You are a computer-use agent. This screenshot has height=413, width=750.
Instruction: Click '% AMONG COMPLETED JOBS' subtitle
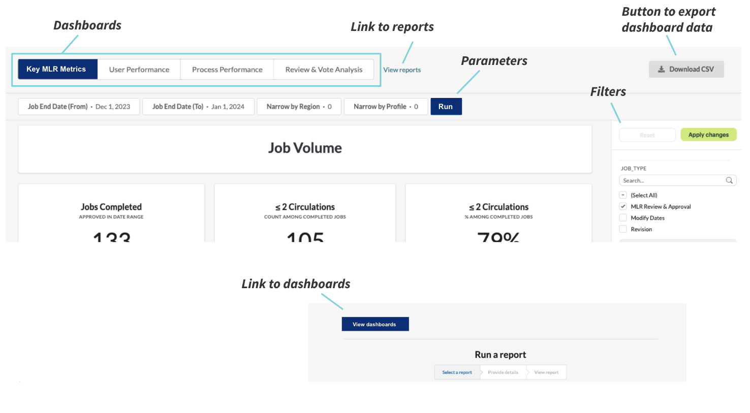pyautogui.click(x=498, y=217)
